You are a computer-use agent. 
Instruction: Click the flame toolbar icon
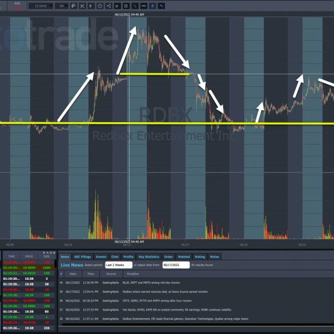117,6
